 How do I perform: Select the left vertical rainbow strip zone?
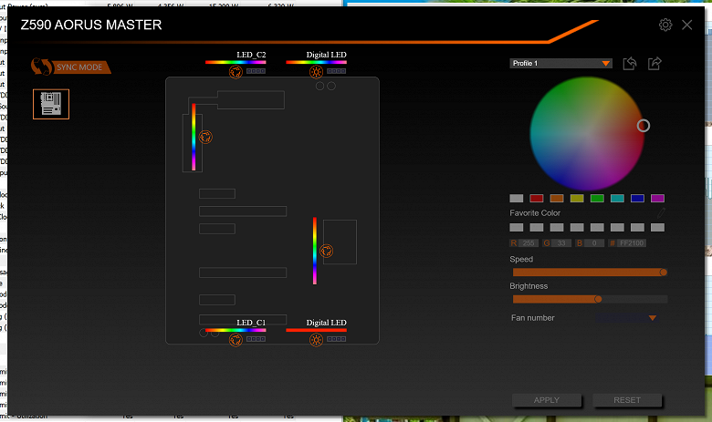(x=194, y=137)
